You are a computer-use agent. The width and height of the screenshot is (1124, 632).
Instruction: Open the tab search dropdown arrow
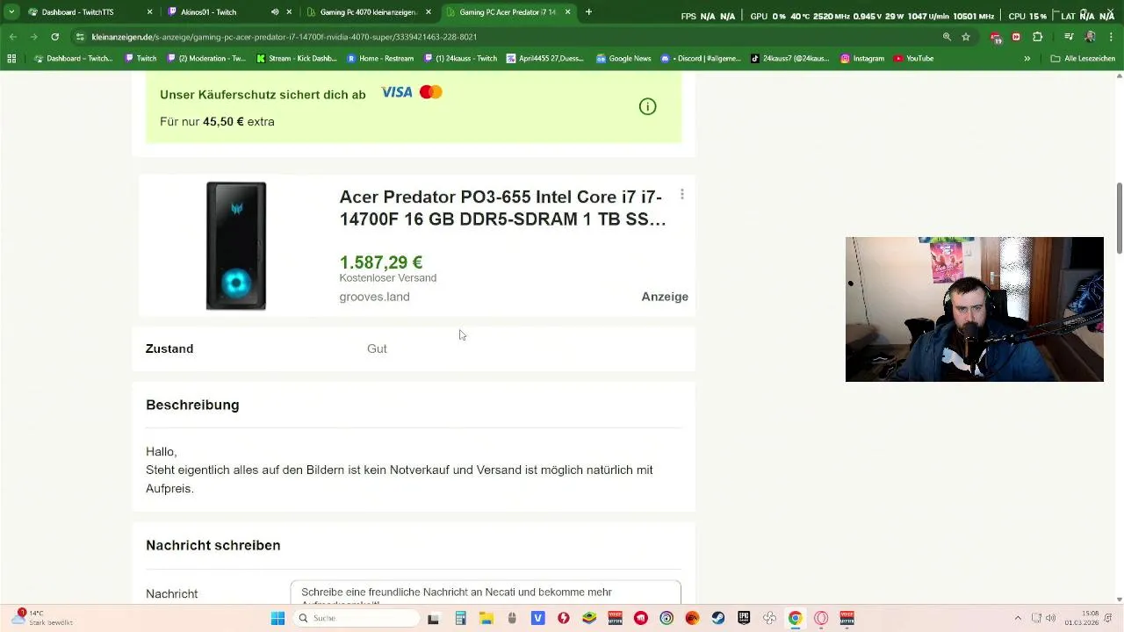pyautogui.click(x=11, y=12)
